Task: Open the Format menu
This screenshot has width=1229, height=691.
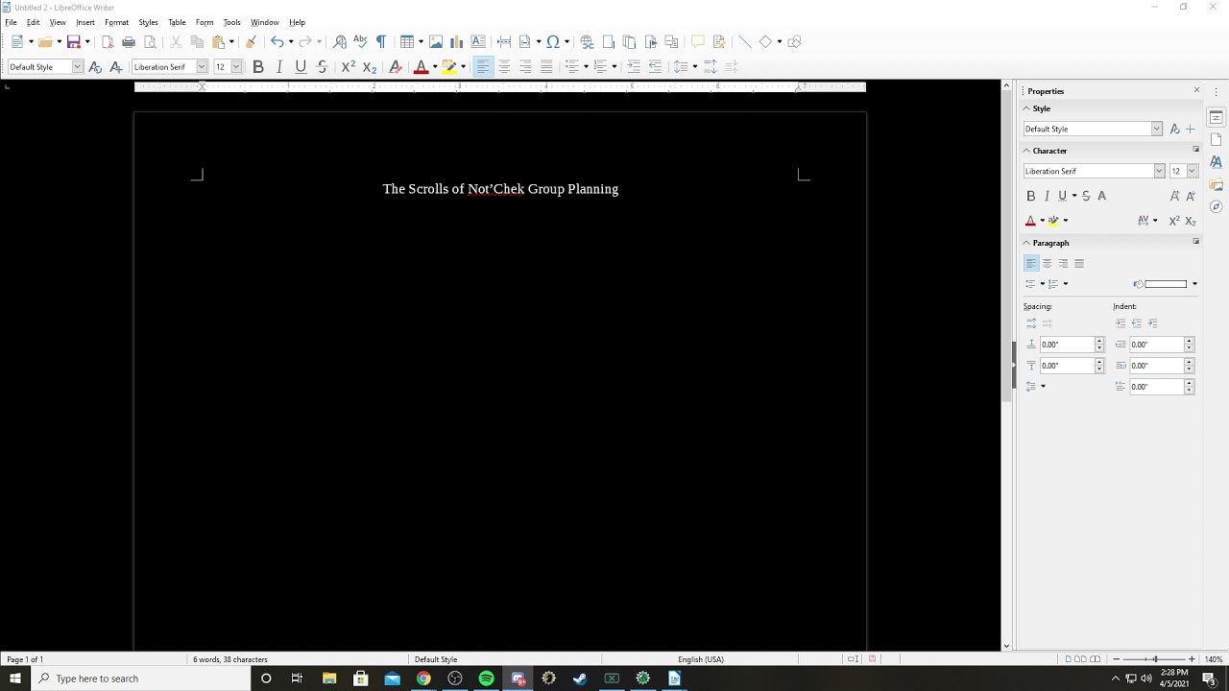Action: coord(116,22)
